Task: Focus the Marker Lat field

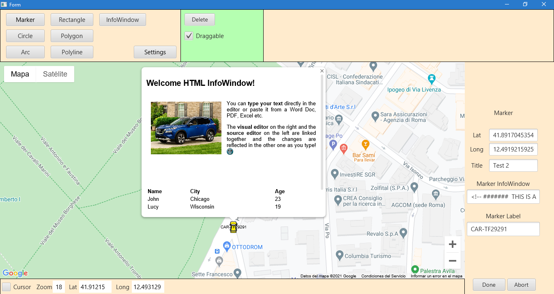Action: 513,135
